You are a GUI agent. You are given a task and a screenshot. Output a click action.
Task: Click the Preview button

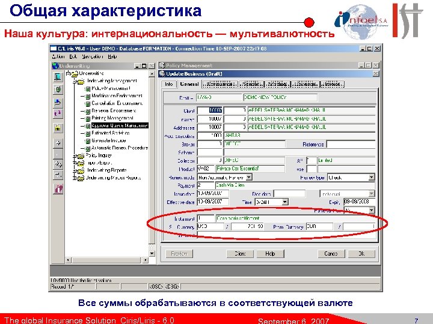point(179,253)
